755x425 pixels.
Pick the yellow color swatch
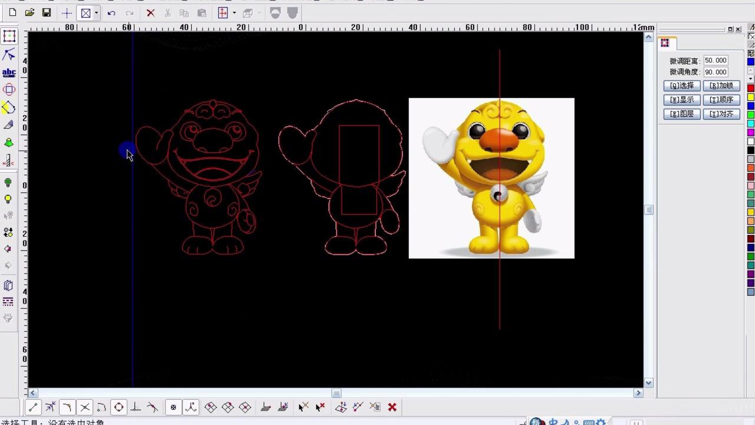point(751,97)
